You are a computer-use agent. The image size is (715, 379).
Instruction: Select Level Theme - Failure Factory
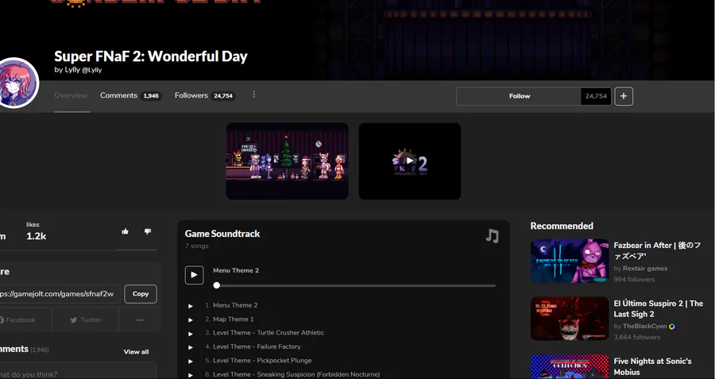tap(257, 346)
